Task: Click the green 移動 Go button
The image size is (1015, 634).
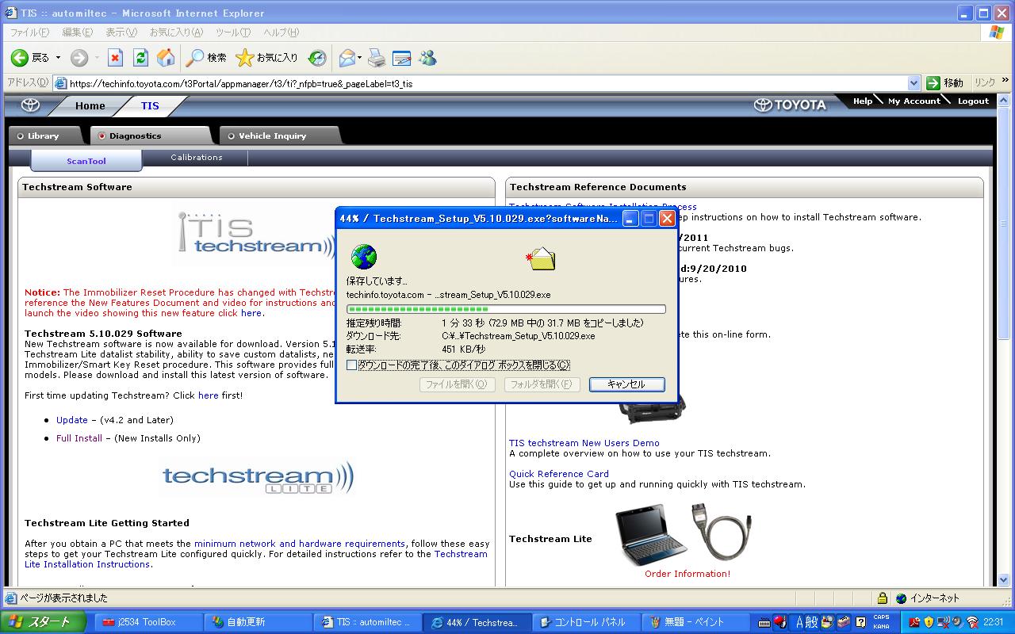Action: coord(945,83)
